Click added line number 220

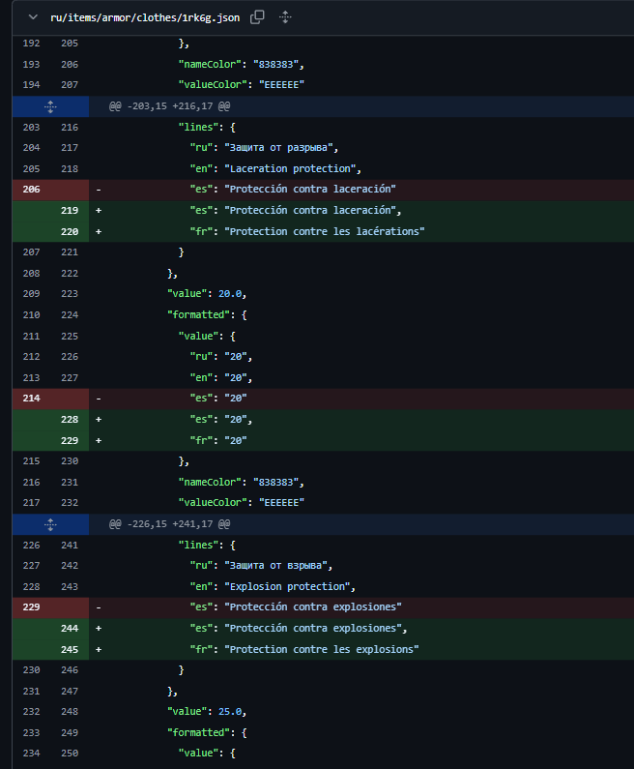(x=70, y=231)
